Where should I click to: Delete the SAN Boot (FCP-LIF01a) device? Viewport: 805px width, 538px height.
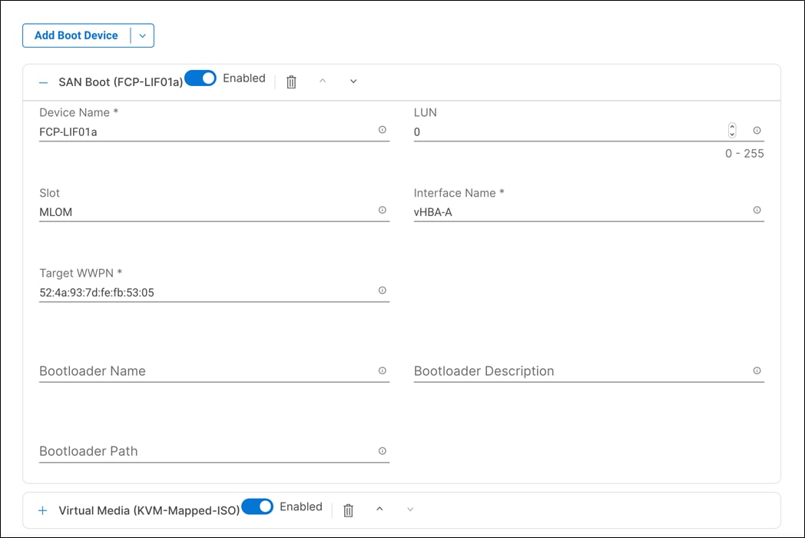click(x=291, y=81)
